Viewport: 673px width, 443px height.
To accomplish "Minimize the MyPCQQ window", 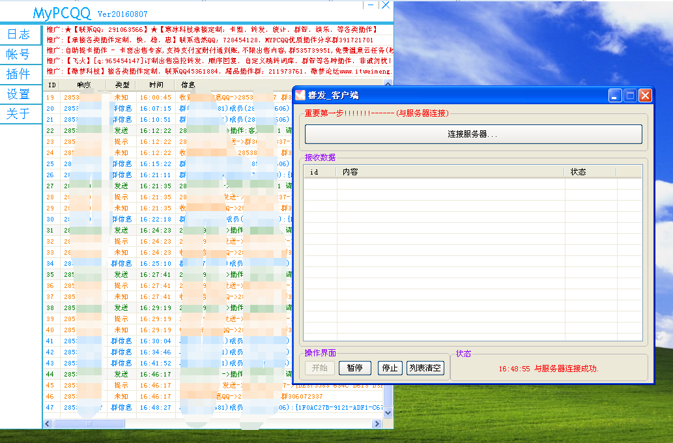I will pyautogui.click(x=371, y=5).
